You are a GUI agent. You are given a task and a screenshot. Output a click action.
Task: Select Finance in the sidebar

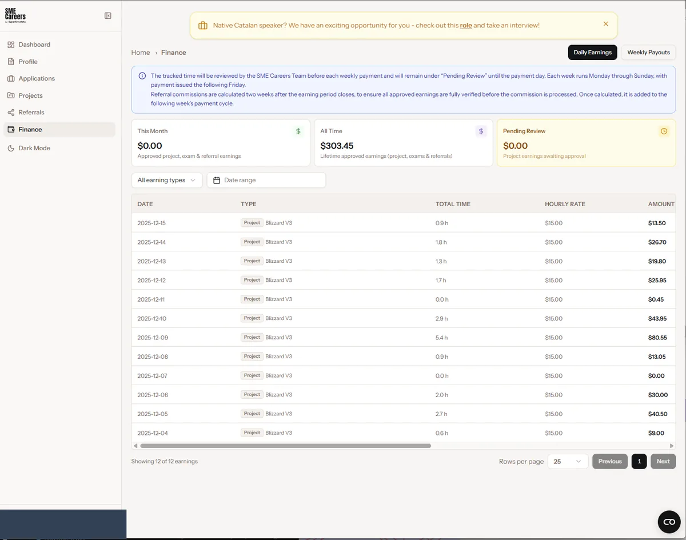point(59,130)
